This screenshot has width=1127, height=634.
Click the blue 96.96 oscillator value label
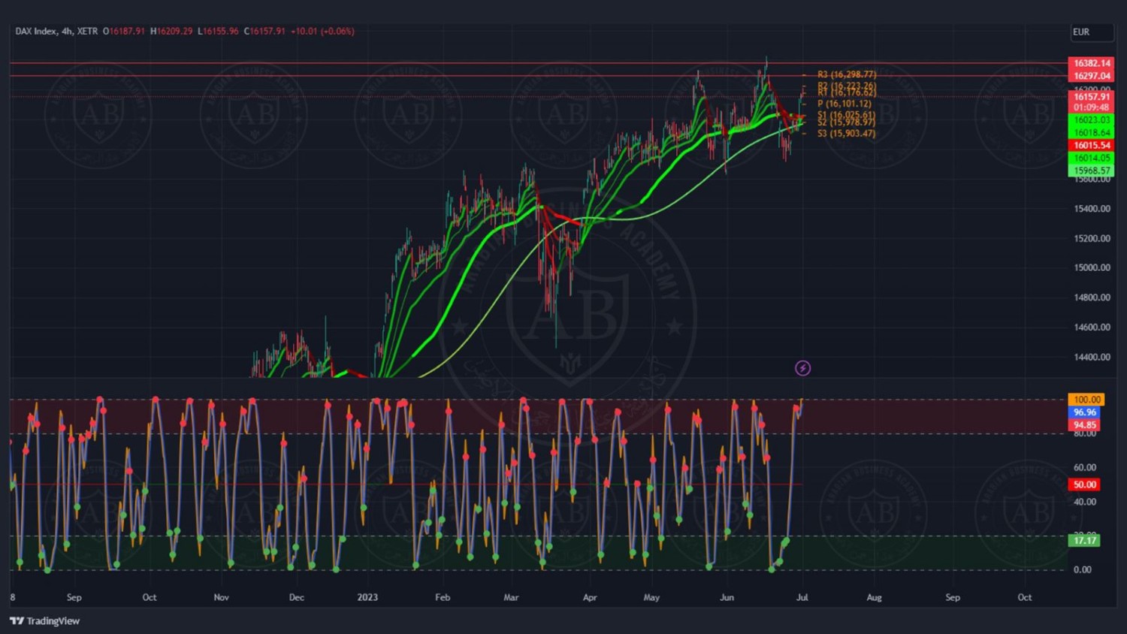tap(1084, 412)
